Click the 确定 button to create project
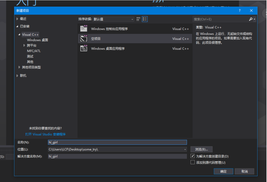Viewport: 267px width, 182px height. point(223,171)
